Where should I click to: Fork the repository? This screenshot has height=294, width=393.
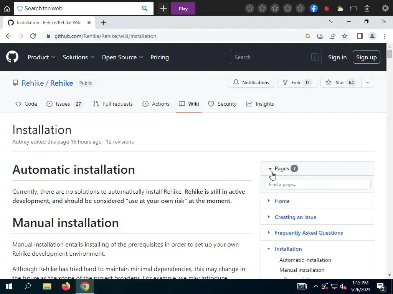(x=297, y=83)
